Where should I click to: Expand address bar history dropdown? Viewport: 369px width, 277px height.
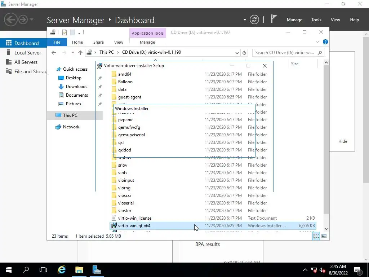[x=237, y=53]
